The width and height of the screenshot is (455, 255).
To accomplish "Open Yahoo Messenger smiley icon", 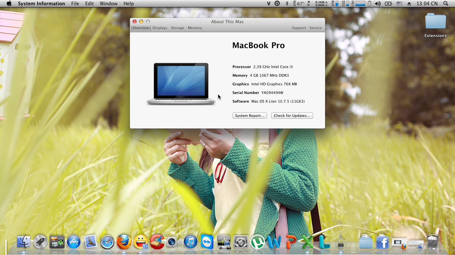I will [141, 242].
